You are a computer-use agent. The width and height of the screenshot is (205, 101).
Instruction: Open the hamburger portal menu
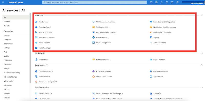3,2
